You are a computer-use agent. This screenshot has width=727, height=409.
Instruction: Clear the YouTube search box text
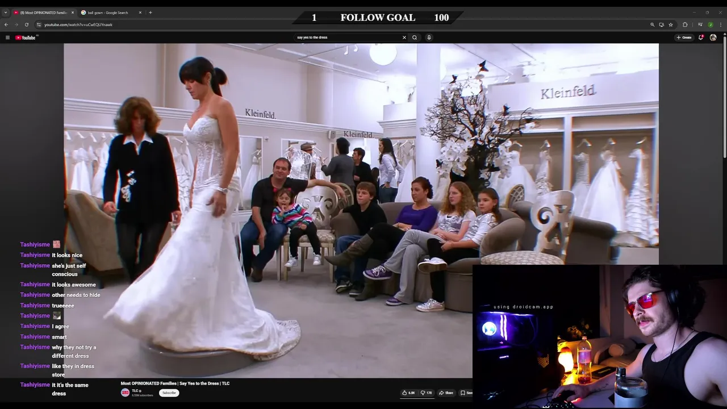pyautogui.click(x=404, y=37)
